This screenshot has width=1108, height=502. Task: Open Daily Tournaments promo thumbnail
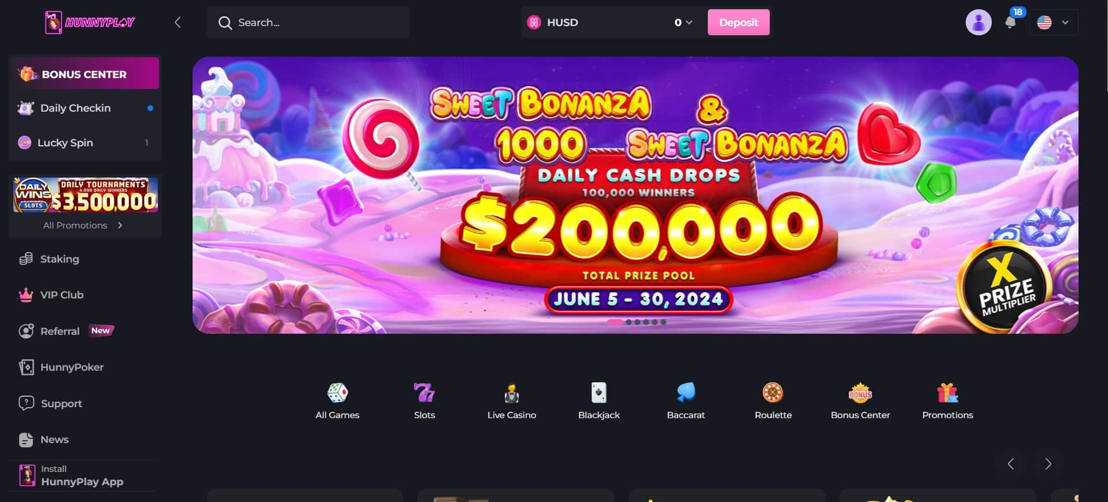coord(86,195)
